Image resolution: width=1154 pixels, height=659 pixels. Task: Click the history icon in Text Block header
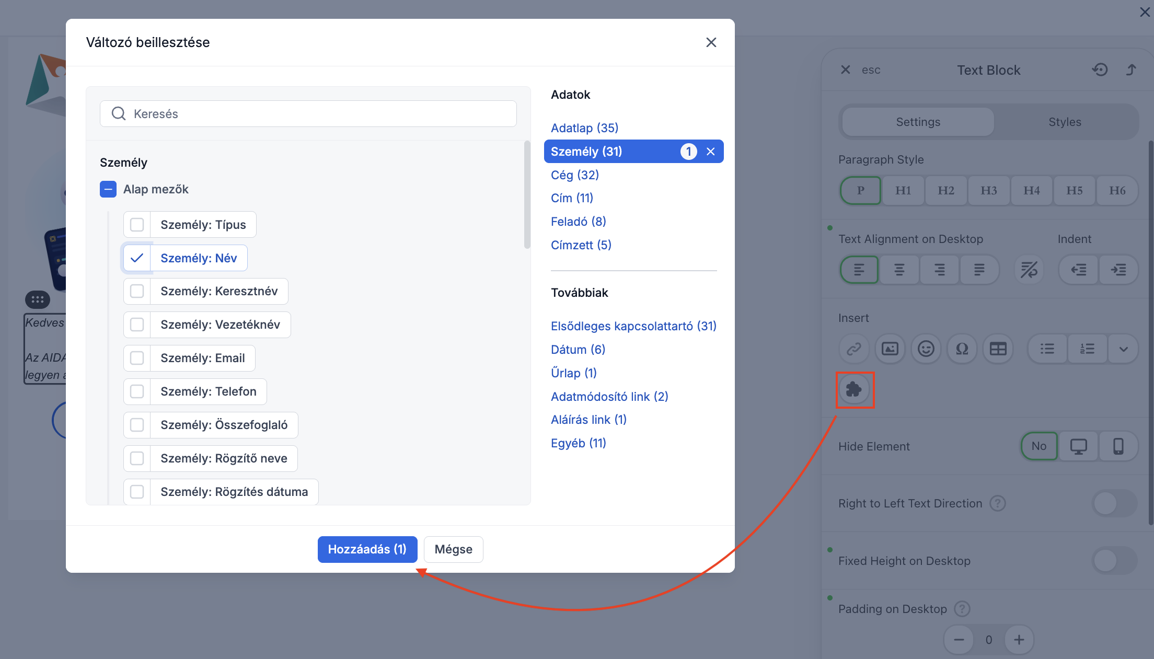click(x=1100, y=70)
